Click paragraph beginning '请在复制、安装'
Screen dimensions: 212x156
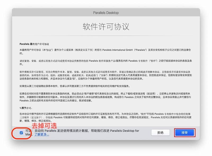pyautogui.click(x=106, y=63)
